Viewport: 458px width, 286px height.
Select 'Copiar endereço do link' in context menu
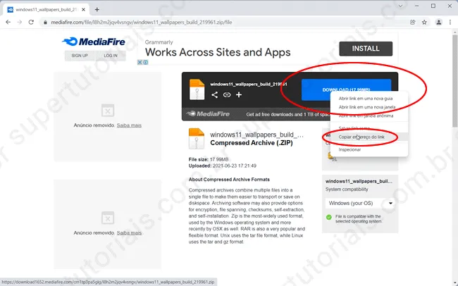pyautogui.click(x=361, y=137)
